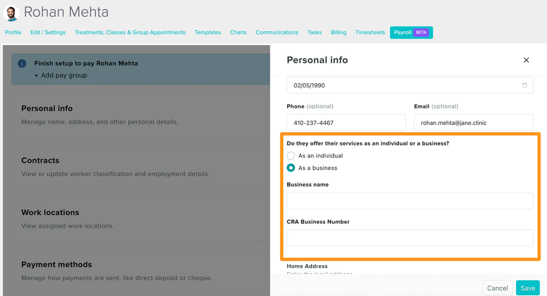Open the Timesheets tab
Viewport: 547px width, 296px height.
pos(370,32)
